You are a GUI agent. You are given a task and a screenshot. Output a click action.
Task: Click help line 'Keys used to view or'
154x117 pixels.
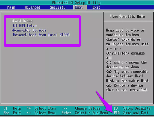click(x=125, y=30)
